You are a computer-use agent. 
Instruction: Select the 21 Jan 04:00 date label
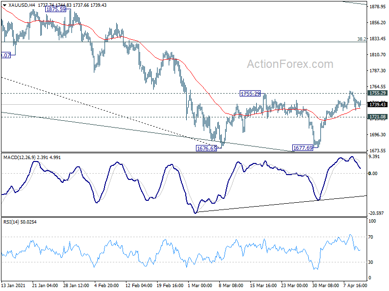click(x=45, y=285)
